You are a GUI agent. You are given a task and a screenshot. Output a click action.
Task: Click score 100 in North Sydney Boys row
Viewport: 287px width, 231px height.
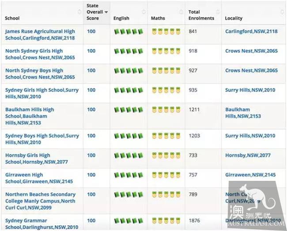[x=91, y=70]
